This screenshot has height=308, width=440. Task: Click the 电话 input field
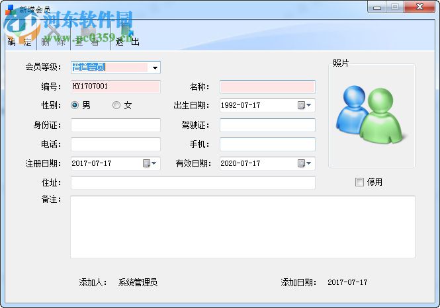click(x=116, y=144)
